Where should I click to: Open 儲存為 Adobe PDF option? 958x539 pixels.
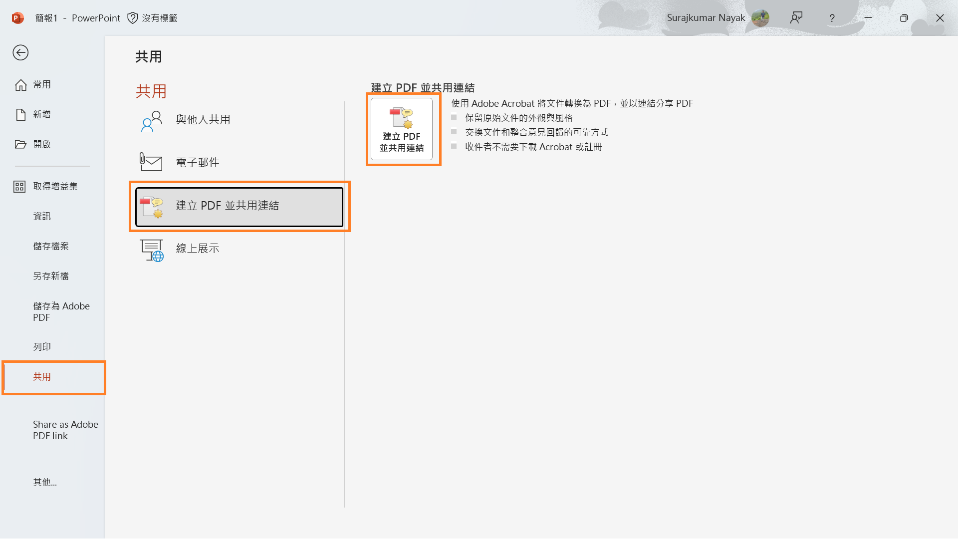pyautogui.click(x=61, y=311)
